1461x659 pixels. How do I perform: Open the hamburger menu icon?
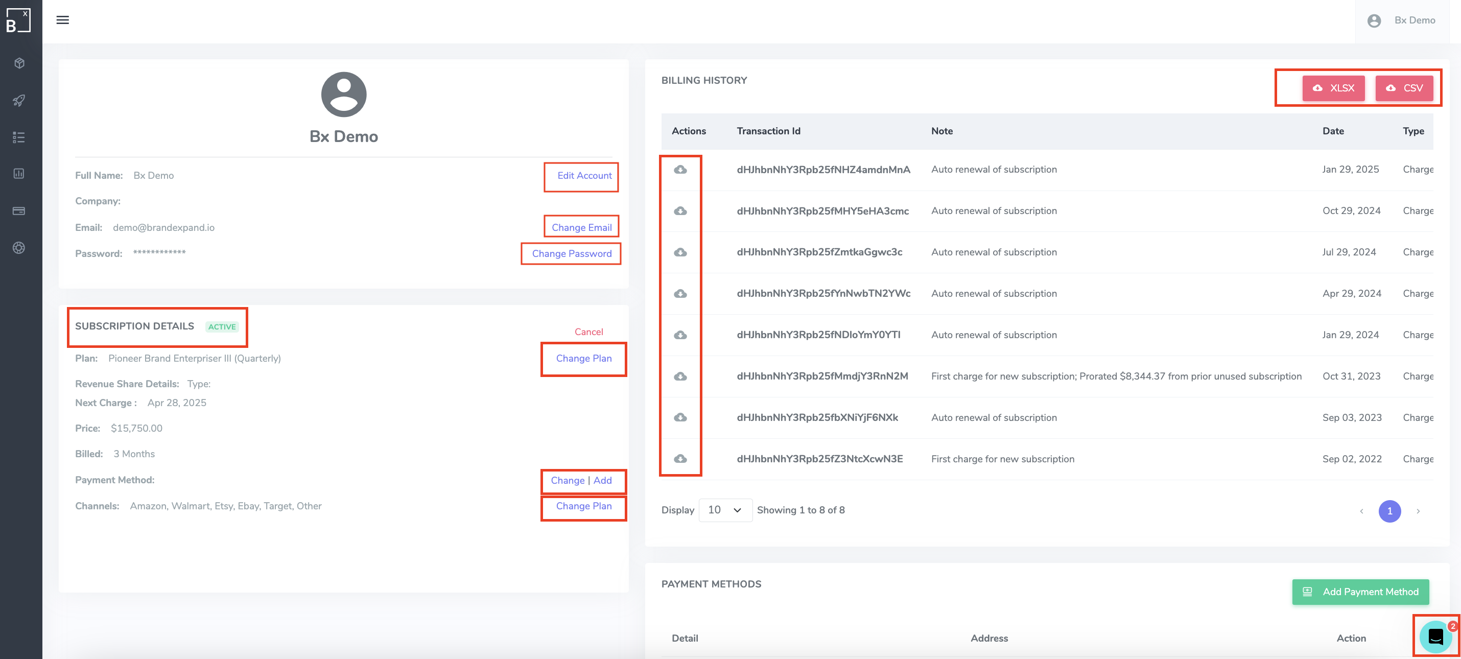pyautogui.click(x=62, y=20)
